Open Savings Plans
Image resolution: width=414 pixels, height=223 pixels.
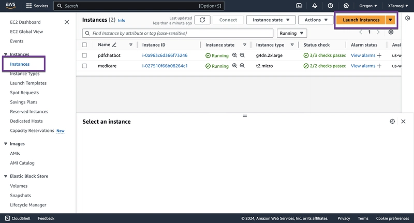24,102
